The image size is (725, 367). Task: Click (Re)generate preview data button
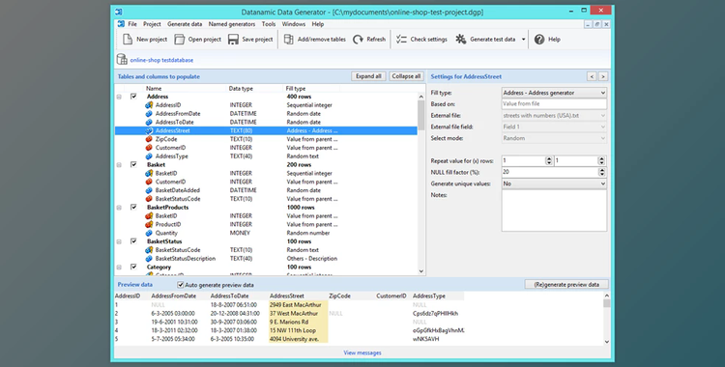pyautogui.click(x=566, y=284)
